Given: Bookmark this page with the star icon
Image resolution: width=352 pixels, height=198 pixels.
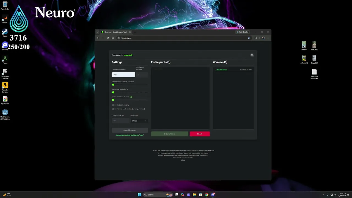Looking at the screenshot, I should pos(249,38).
